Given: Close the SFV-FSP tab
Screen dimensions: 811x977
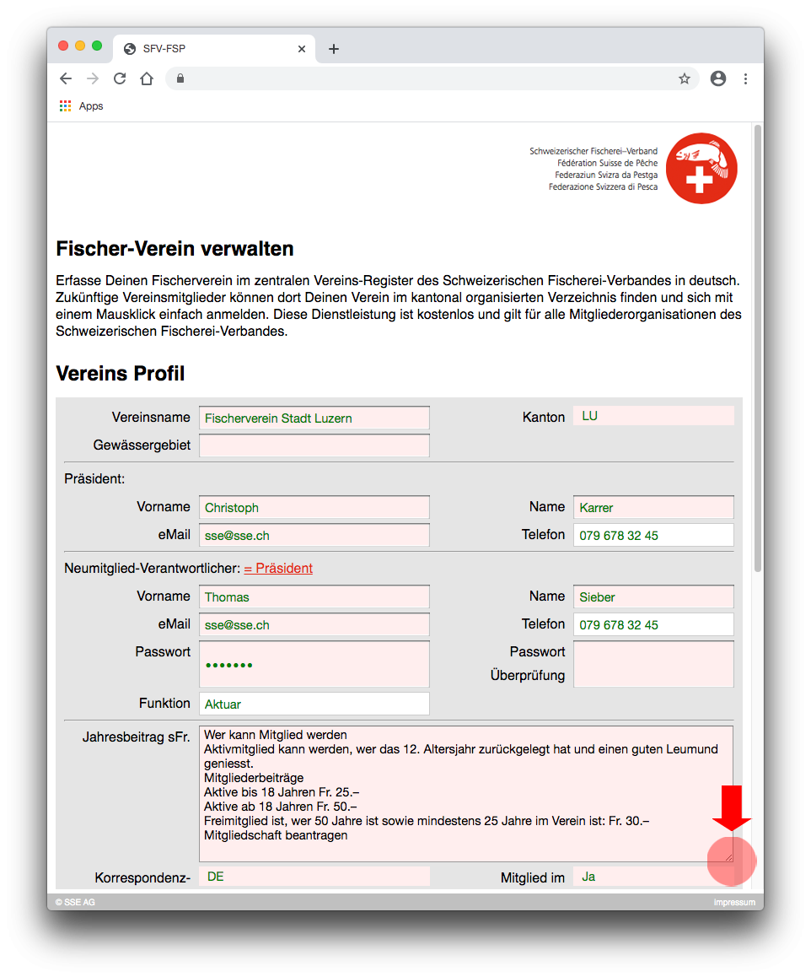Looking at the screenshot, I should (302, 49).
